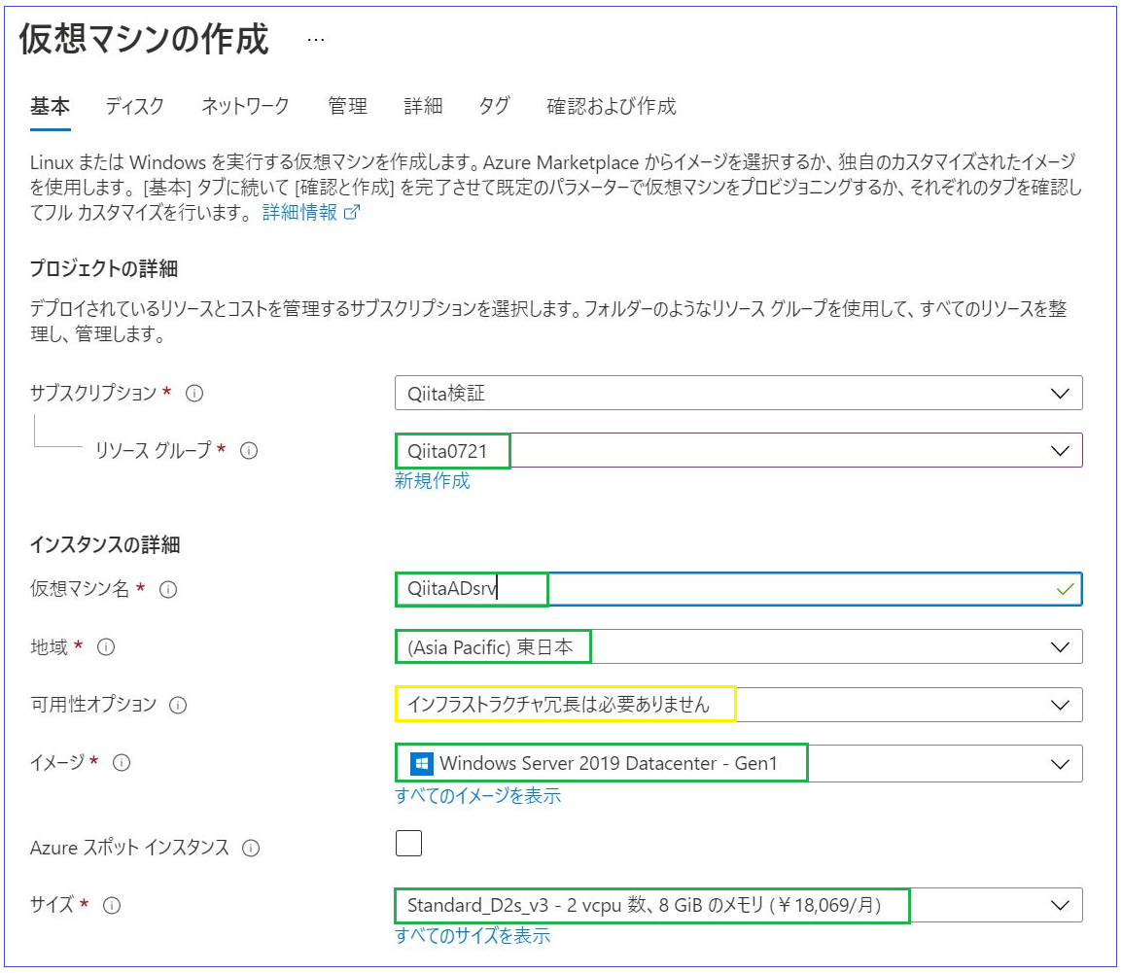Click the プロジェクトの詳細 heading
Image resolution: width=1122 pixels, height=973 pixels.
click(x=104, y=269)
